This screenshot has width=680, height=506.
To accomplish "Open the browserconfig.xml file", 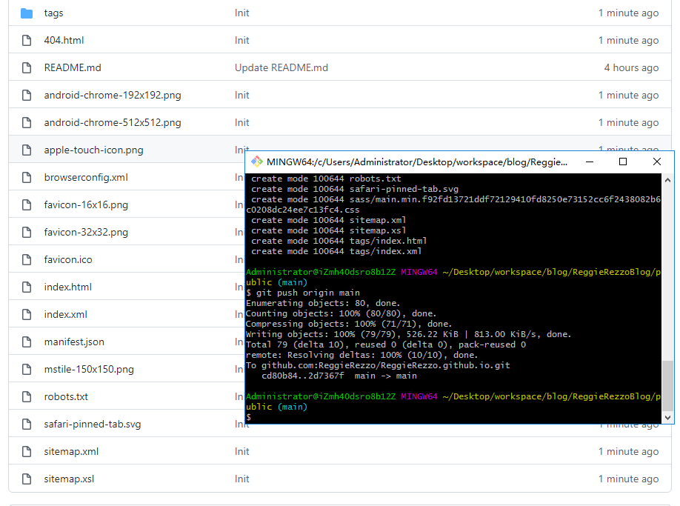I will coord(85,178).
